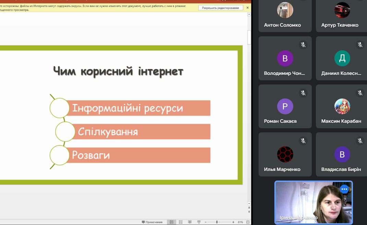The width and height of the screenshot is (367, 225).
Task: Click Илья Марченко avatar
Action: (x=285, y=155)
